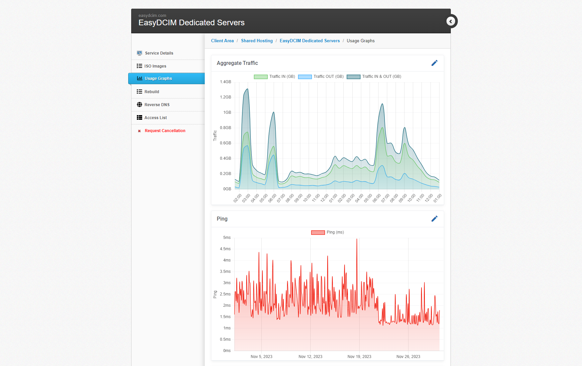The image size is (582, 366).
Task: Click the EasyDCIM Dedicated Servers page heading
Action: point(191,23)
